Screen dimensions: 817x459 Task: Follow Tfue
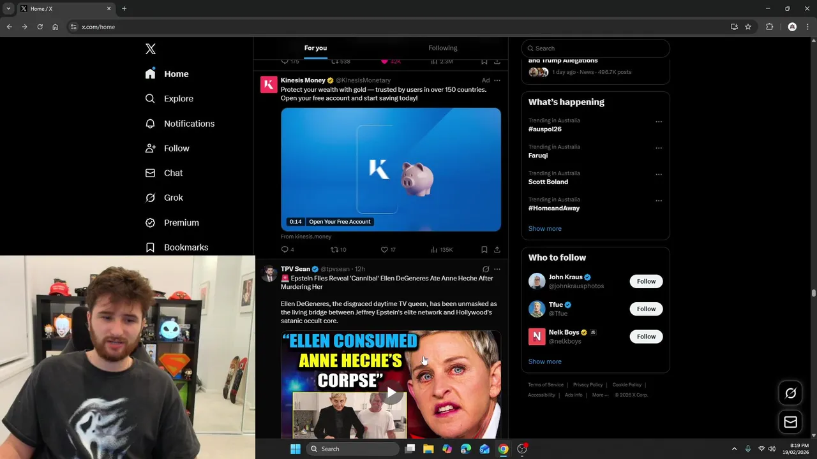pos(646,309)
